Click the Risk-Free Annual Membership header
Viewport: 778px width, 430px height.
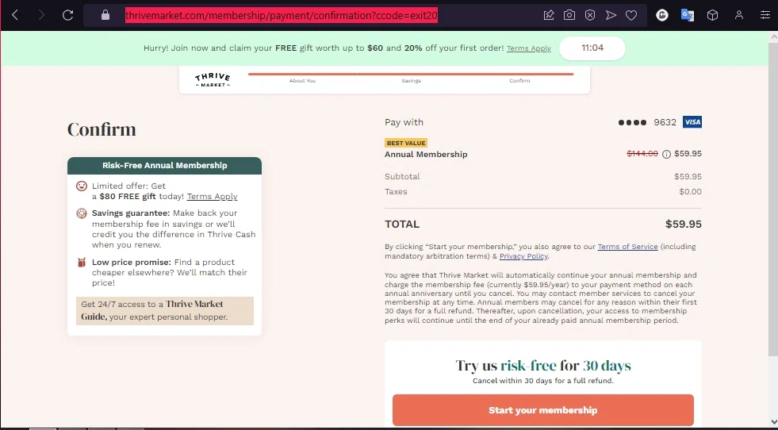(x=165, y=166)
